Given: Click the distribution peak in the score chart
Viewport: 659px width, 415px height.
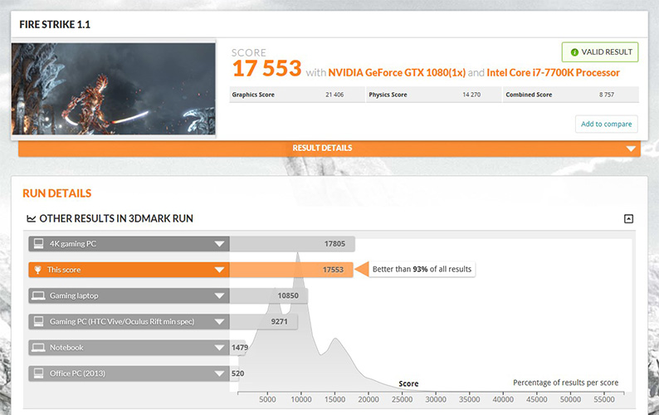Looking at the screenshot, I should 298,255.
